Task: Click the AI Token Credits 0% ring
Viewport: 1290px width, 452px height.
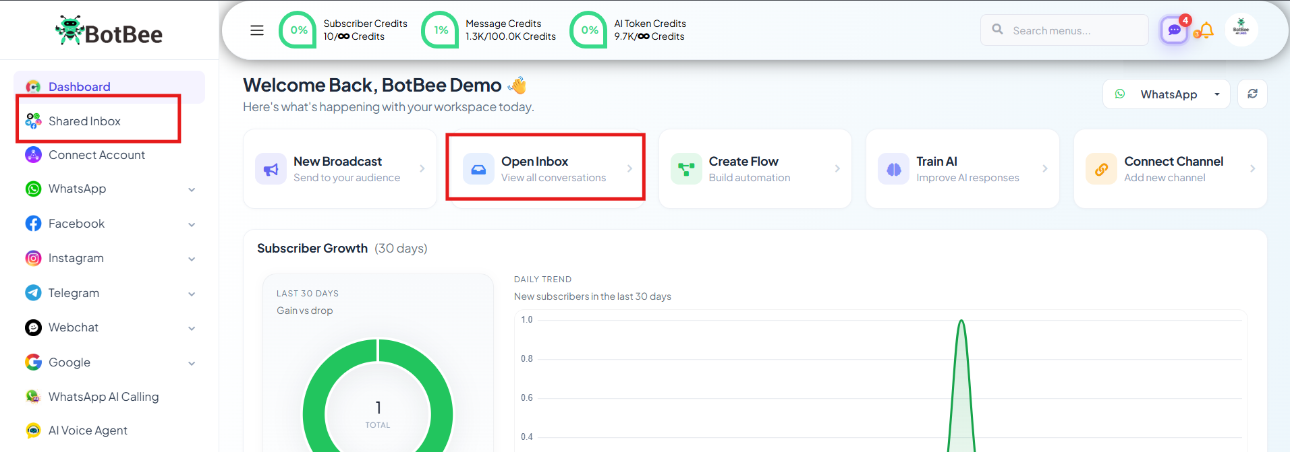Action: click(x=589, y=30)
